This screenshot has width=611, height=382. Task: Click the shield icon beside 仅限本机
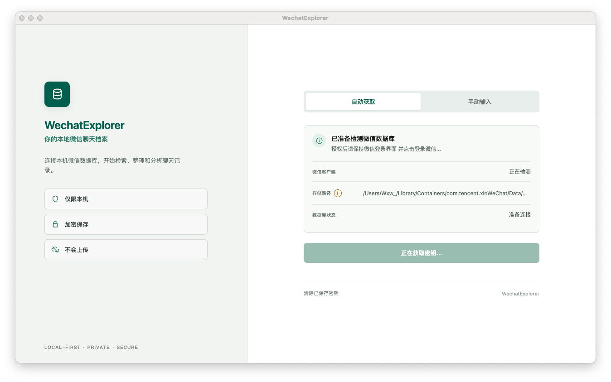coord(55,199)
